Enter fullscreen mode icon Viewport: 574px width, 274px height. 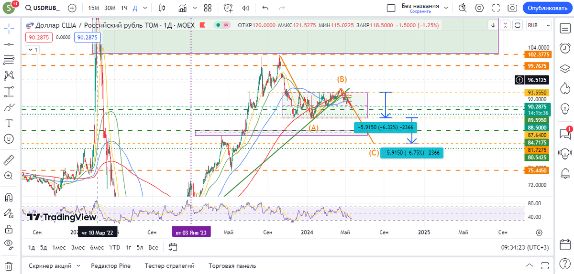(496, 8)
